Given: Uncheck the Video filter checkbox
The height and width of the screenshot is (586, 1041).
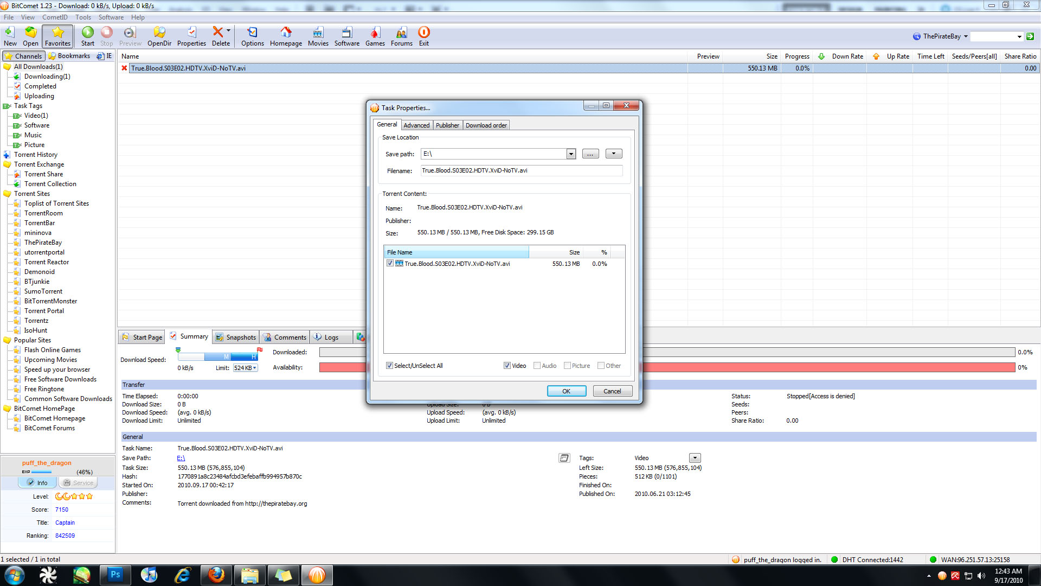Looking at the screenshot, I should (507, 366).
